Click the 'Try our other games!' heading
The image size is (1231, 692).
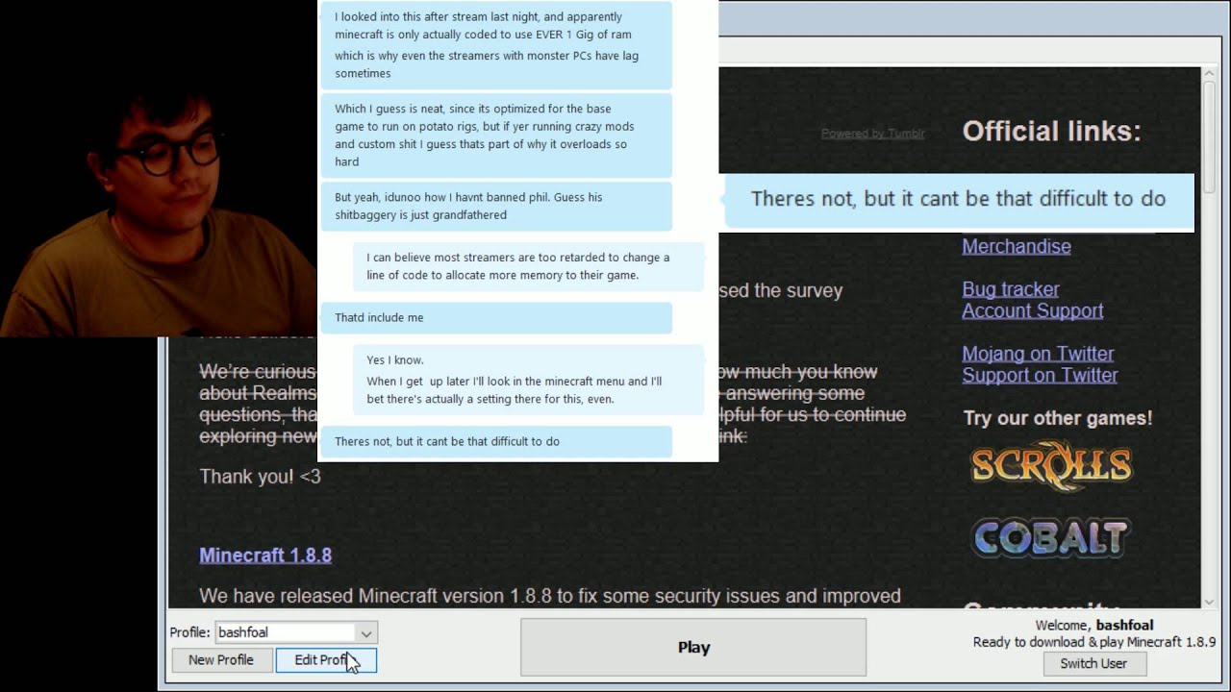click(x=1058, y=418)
